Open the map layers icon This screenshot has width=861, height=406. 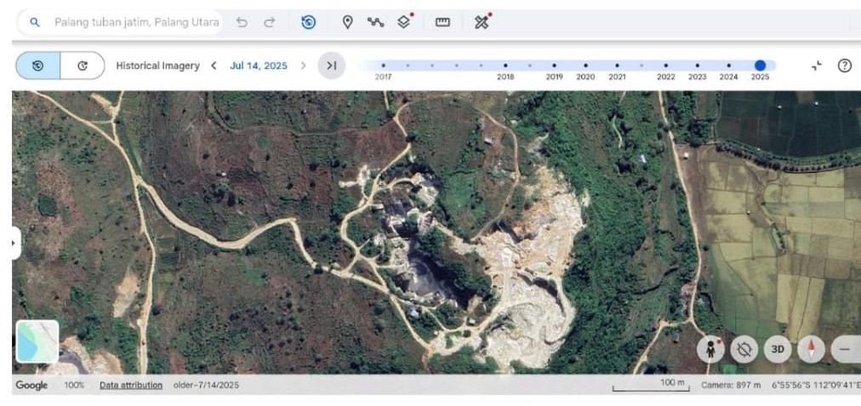pyautogui.click(x=405, y=22)
